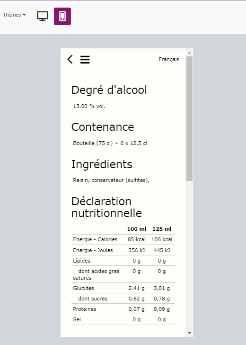Screen dimensions: 246x345
Task: Select the mobile phone preview icon
Action: point(62,16)
